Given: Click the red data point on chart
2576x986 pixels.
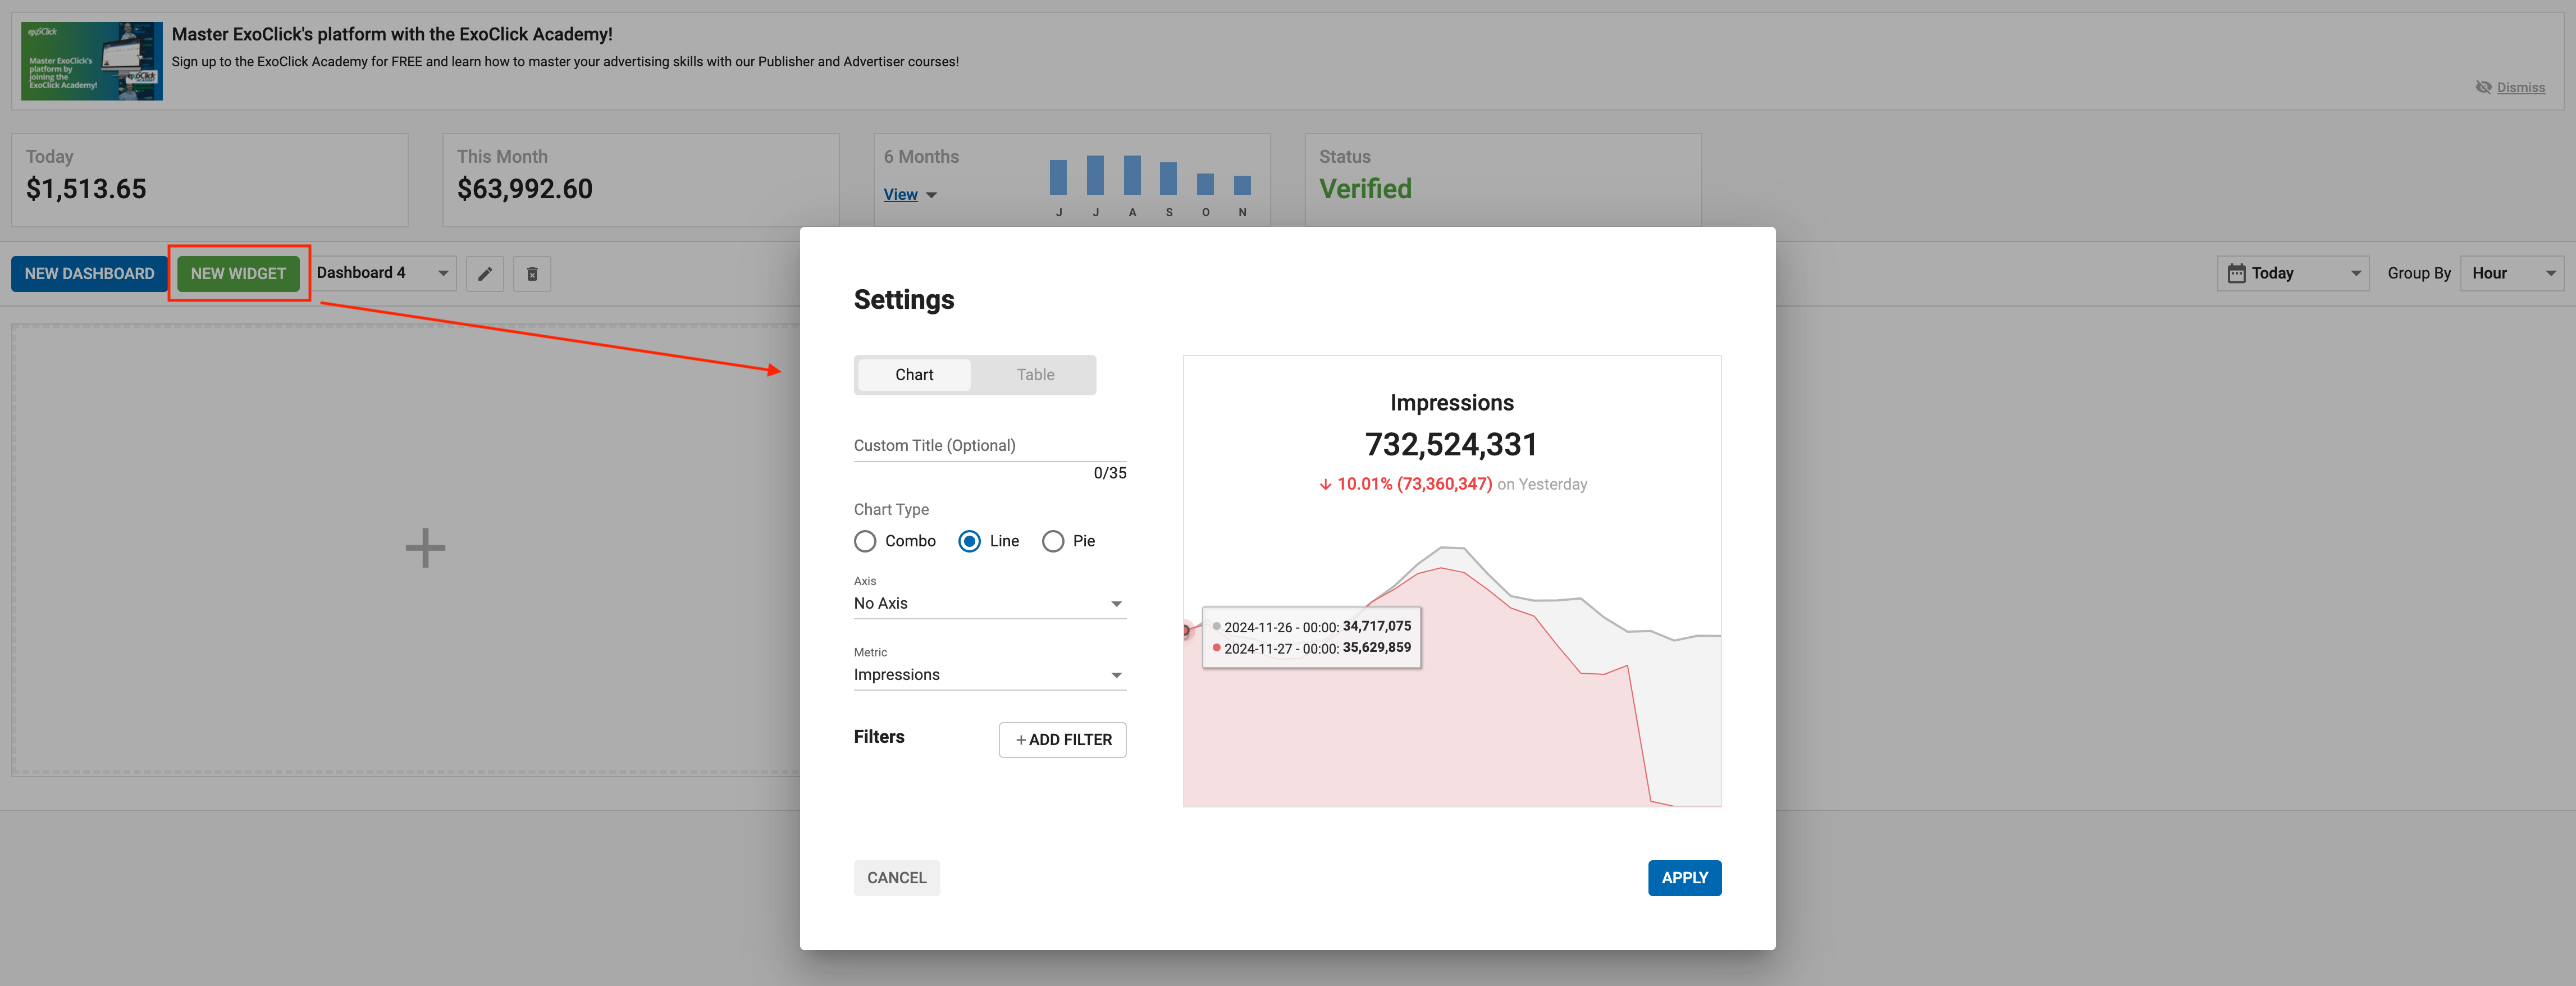Looking at the screenshot, I should [1186, 631].
